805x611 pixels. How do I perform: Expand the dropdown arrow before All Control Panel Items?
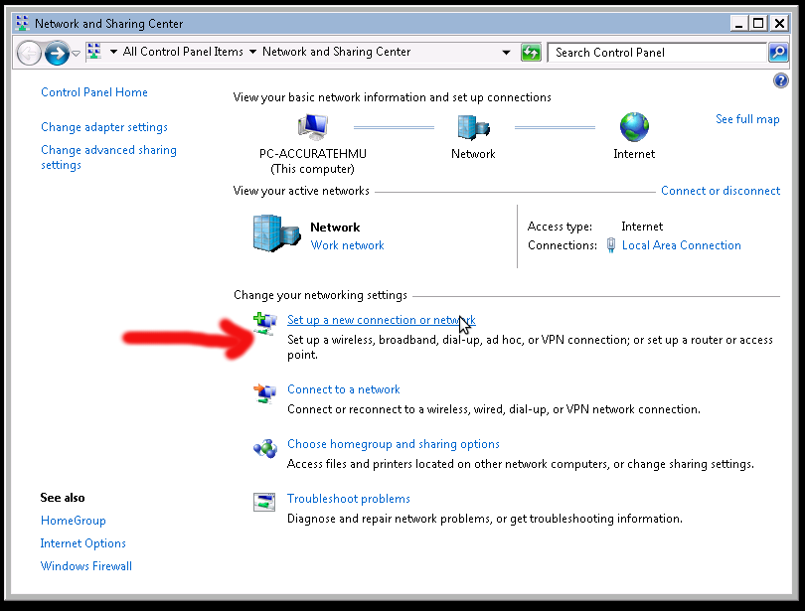coord(113,52)
